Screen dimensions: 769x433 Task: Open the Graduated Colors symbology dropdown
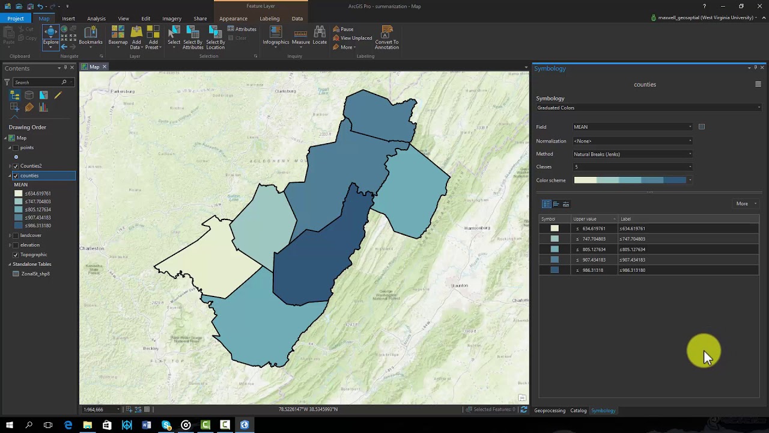click(649, 108)
